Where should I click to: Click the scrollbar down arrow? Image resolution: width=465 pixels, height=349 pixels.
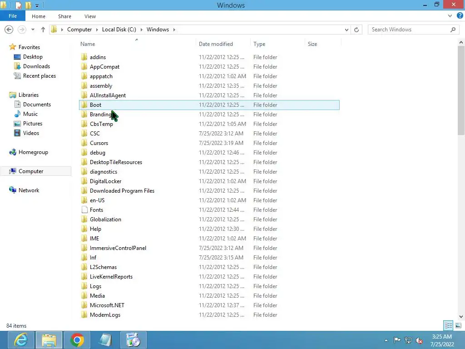coord(461,317)
